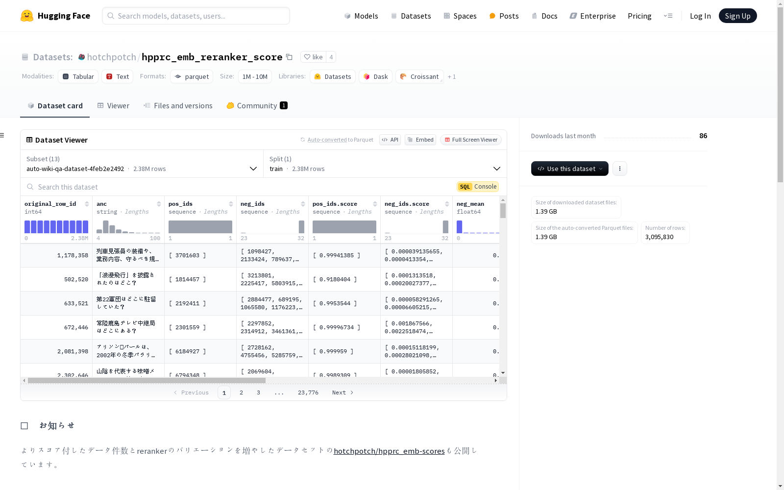The image size is (784, 490).
Task: Open Pricing page
Action: 639,16
